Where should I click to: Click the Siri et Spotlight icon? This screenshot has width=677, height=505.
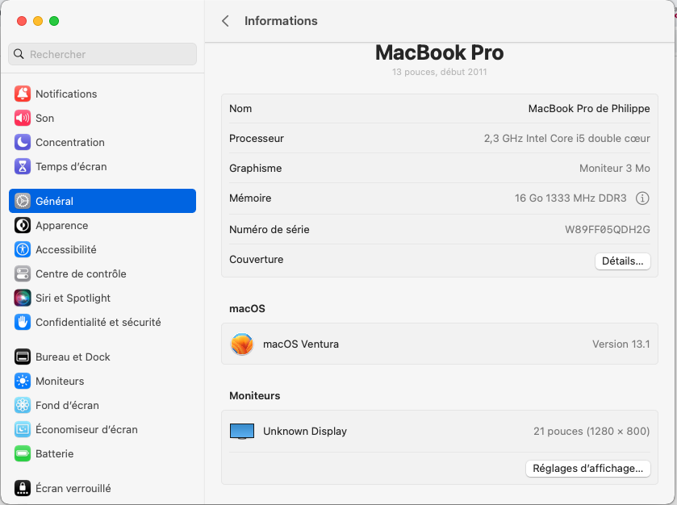click(x=23, y=298)
